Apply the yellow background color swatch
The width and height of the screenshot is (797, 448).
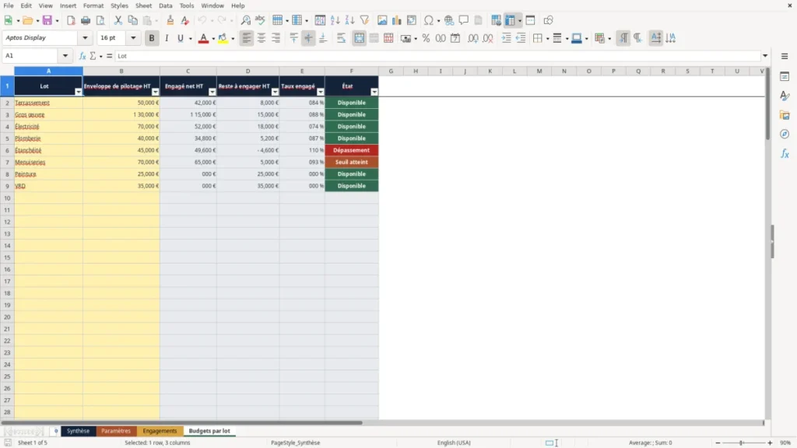coord(223,38)
